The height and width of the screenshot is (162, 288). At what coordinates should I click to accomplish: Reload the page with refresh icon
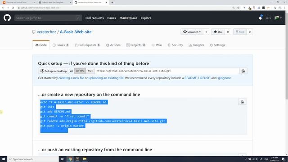coord(13,8)
